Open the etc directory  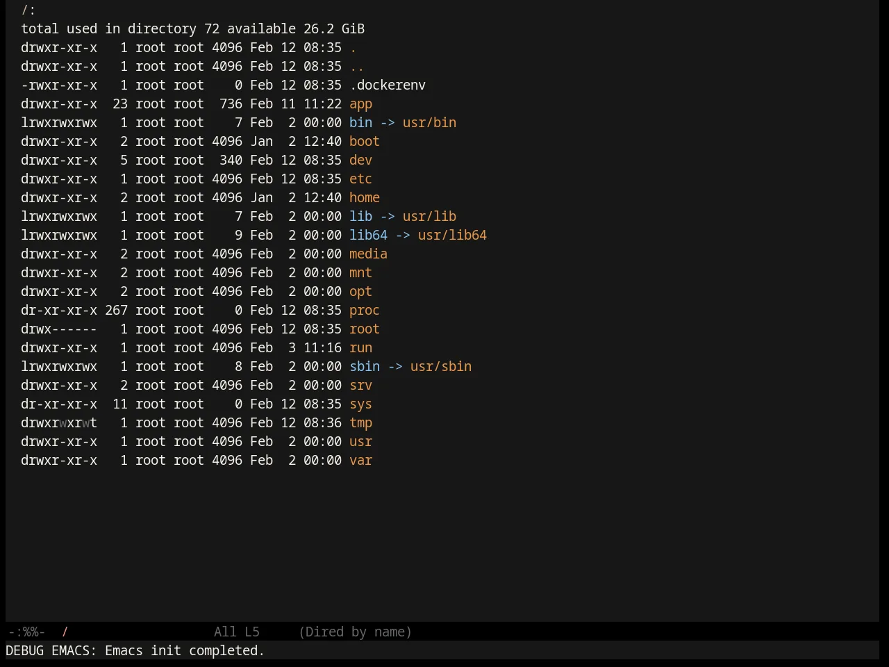360,179
